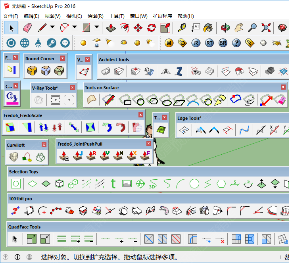
Task: Open the Camera menu 相机(C)
Action: coord(74,16)
